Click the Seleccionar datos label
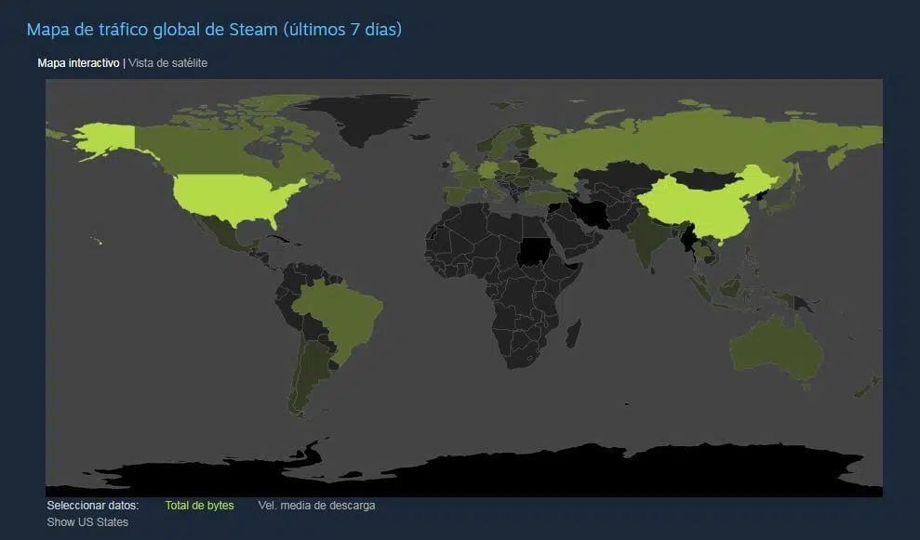Image resolution: width=920 pixels, height=540 pixels. [x=93, y=506]
